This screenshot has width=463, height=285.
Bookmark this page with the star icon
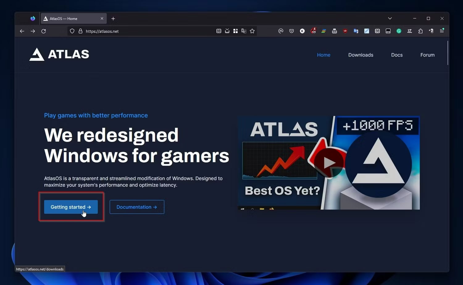[x=252, y=31]
